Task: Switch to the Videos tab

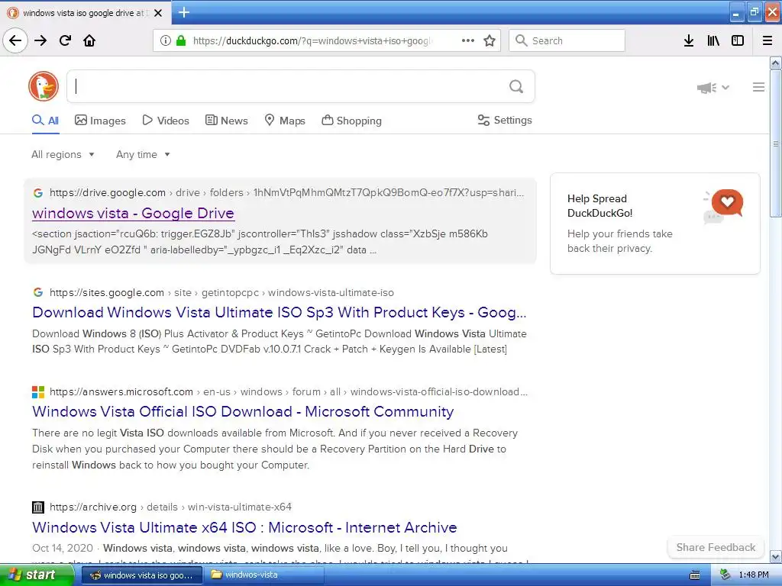Action: pos(166,121)
